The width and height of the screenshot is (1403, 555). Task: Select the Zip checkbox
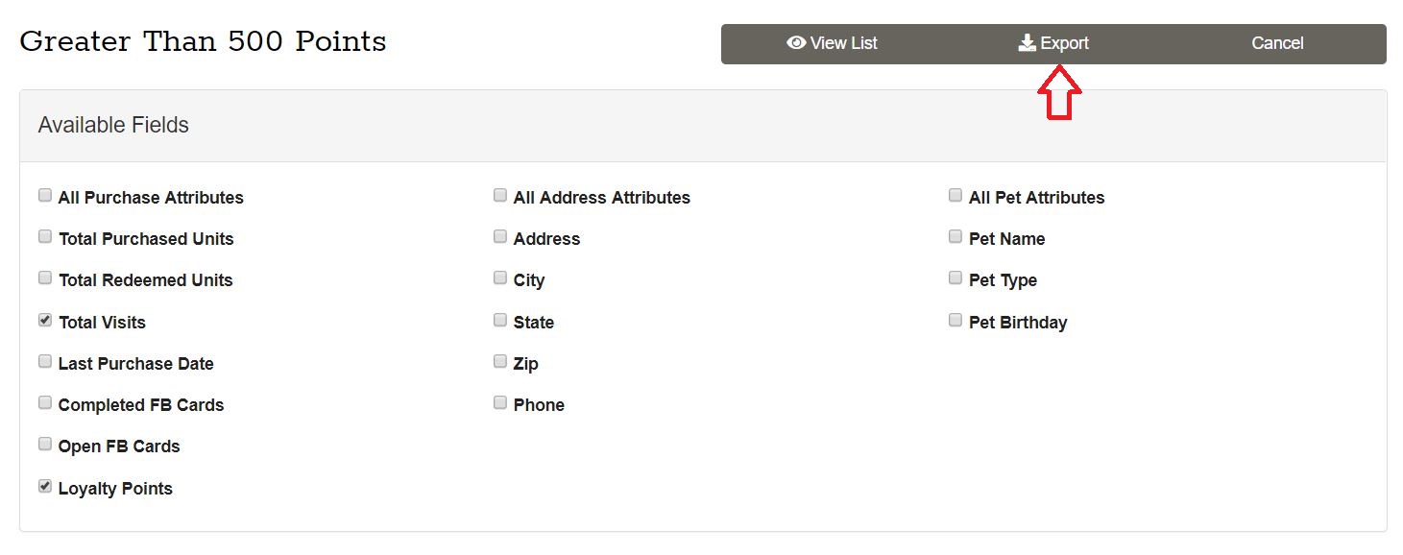500,362
